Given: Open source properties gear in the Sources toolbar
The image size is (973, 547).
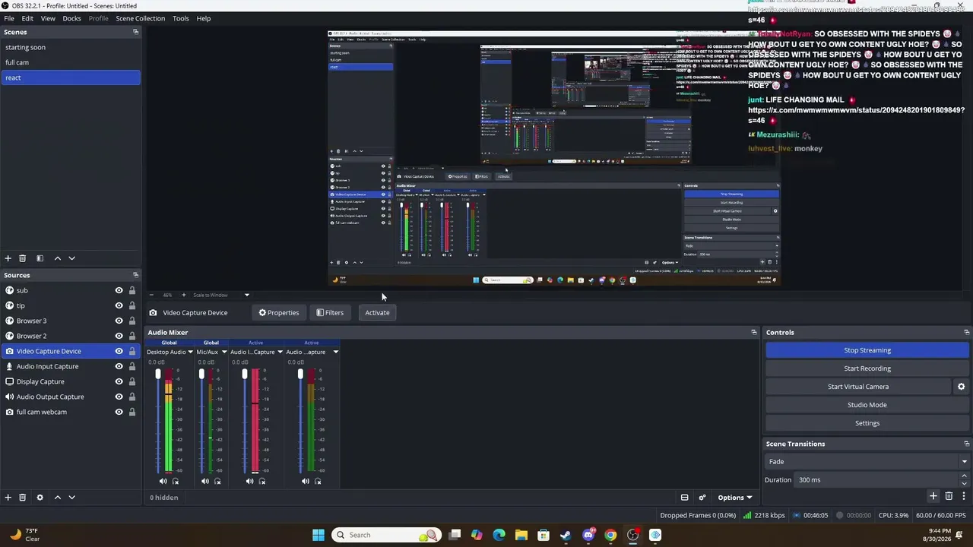Looking at the screenshot, I should 40,498.
